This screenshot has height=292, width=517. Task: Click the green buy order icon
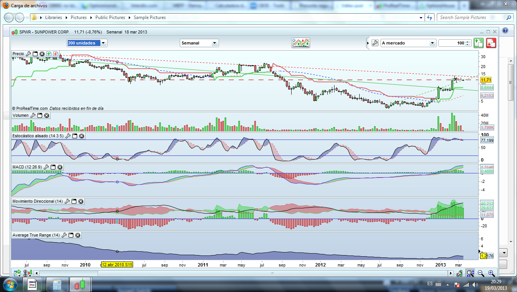(478, 43)
